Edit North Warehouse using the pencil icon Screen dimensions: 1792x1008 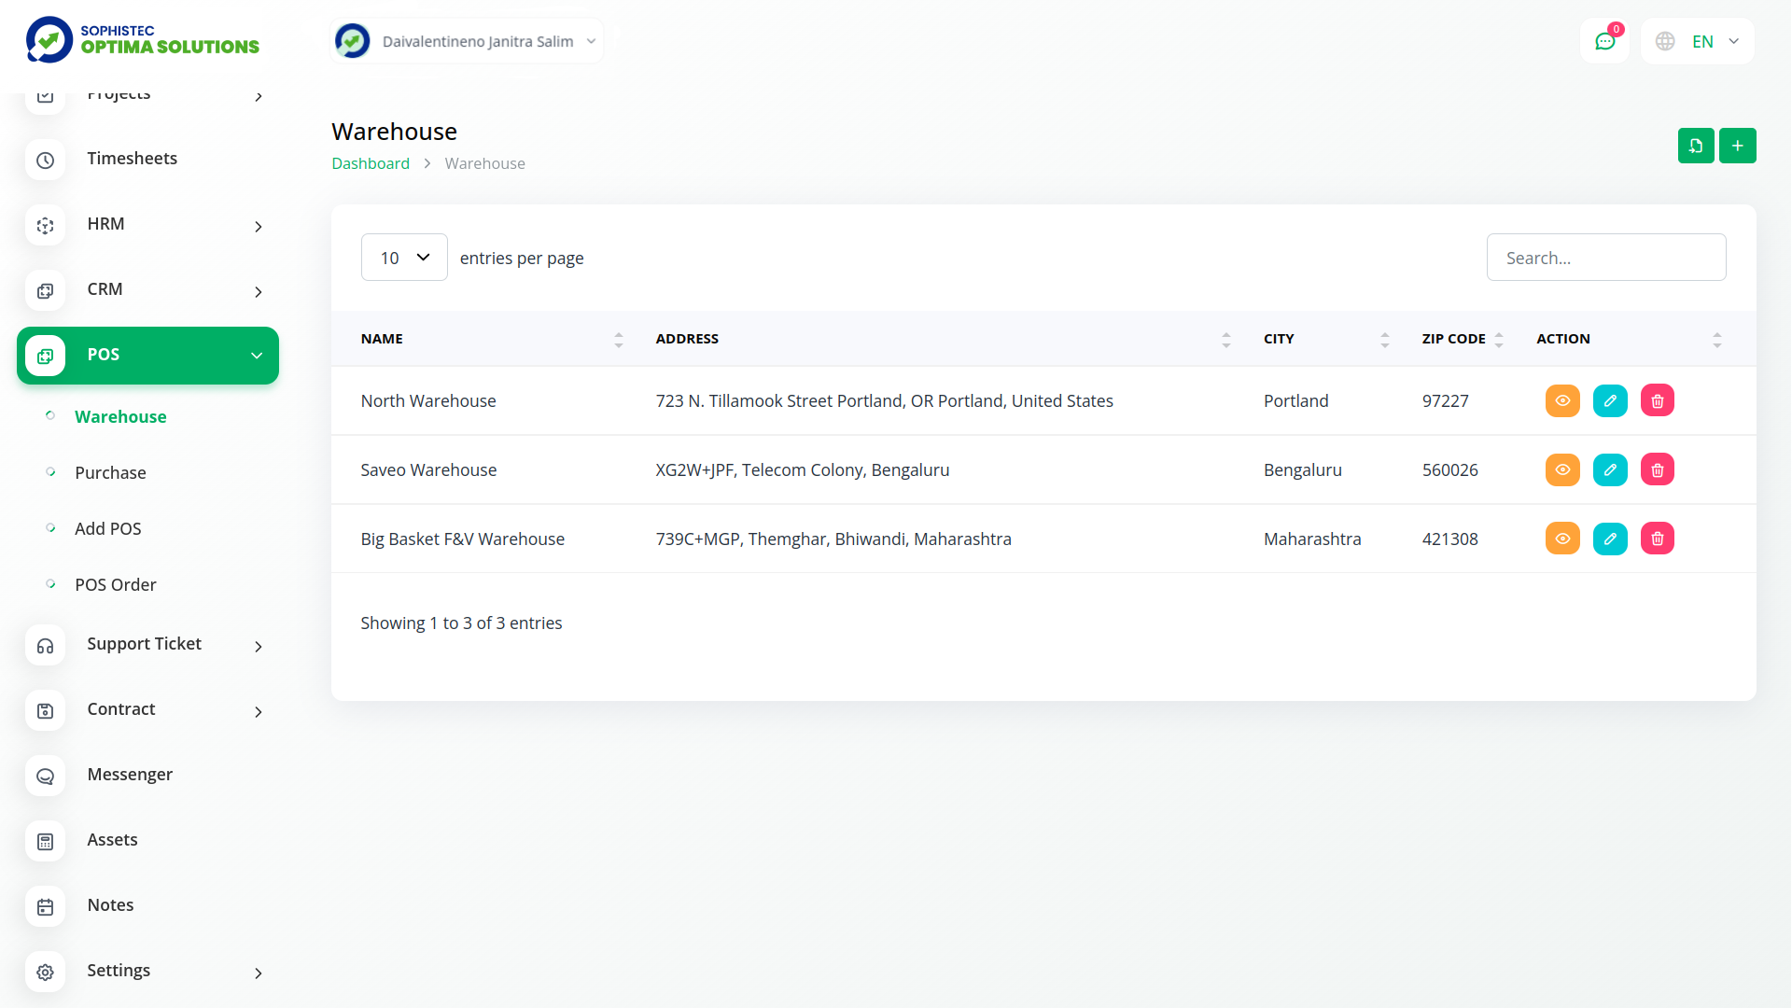click(1609, 401)
